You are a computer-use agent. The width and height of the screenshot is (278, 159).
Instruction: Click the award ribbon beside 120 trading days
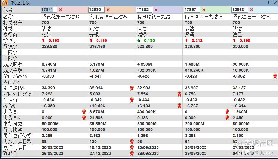pos(132,141)
